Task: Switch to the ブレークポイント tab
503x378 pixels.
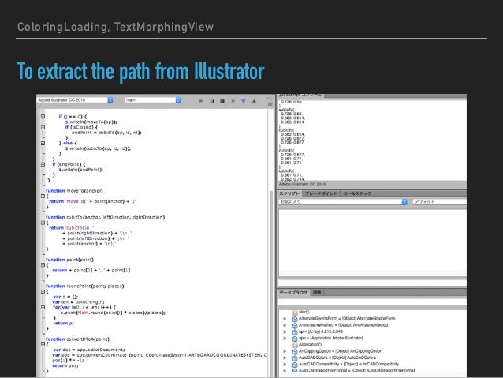Action: click(321, 193)
